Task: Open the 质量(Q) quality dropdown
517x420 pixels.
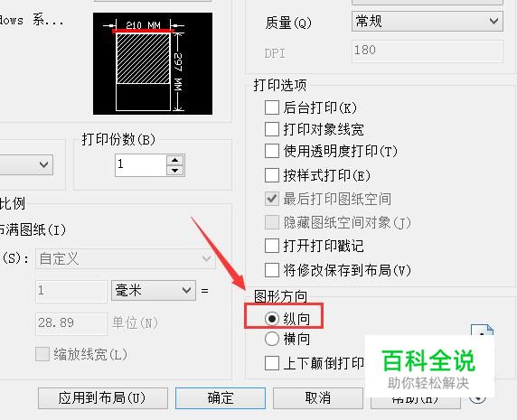Action: [x=428, y=22]
